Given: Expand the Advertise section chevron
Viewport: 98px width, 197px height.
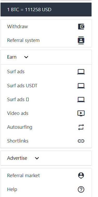Looking at the screenshot, I should point(37,158).
